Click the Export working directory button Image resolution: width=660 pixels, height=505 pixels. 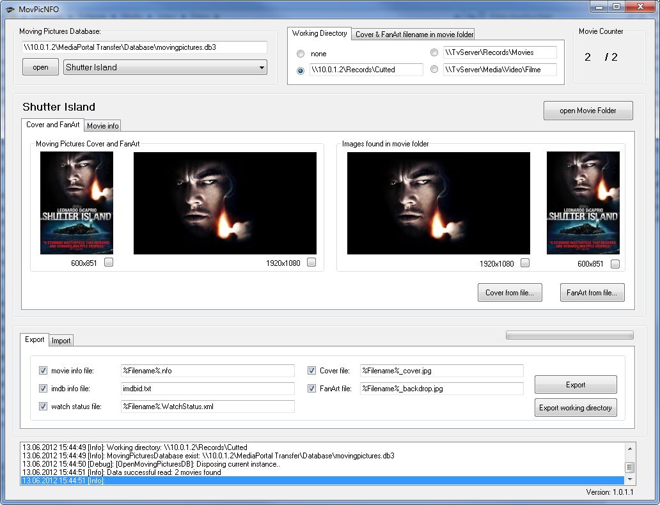coord(575,408)
